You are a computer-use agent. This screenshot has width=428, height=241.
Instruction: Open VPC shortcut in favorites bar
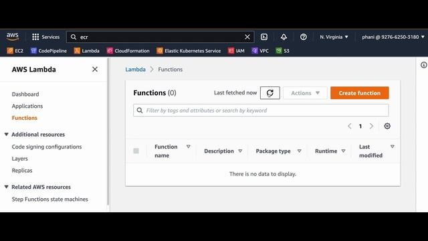(x=260, y=51)
